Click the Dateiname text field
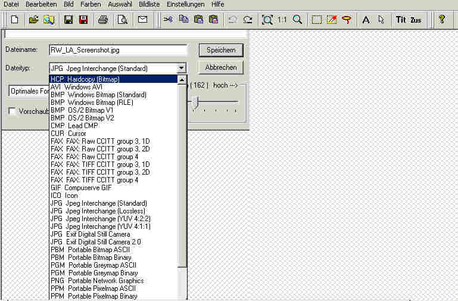The width and height of the screenshot is (458, 301). coord(117,50)
